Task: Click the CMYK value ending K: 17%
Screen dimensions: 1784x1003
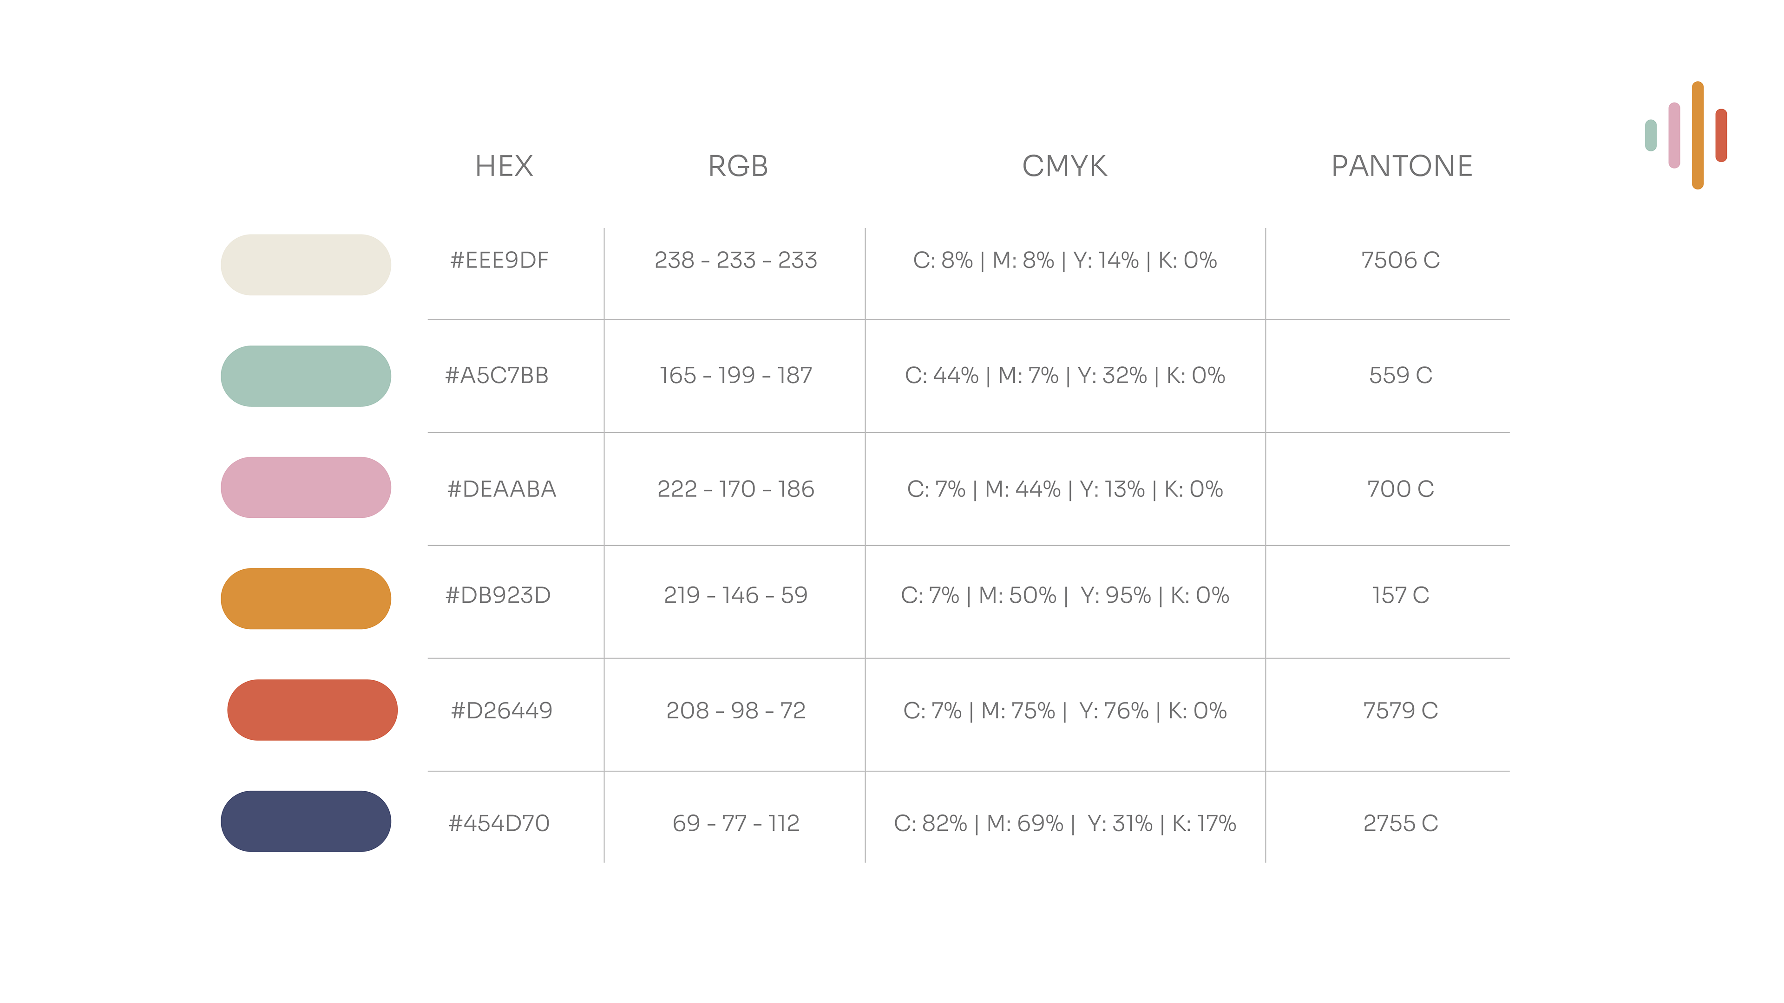Action: coord(1064,823)
